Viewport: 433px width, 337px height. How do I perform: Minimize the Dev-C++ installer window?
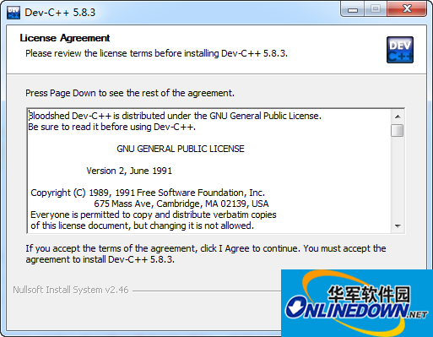[x=353, y=9]
